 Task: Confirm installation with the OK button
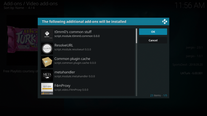(153, 32)
